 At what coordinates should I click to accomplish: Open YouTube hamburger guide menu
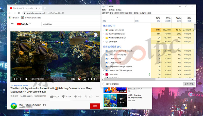click(12, 24)
